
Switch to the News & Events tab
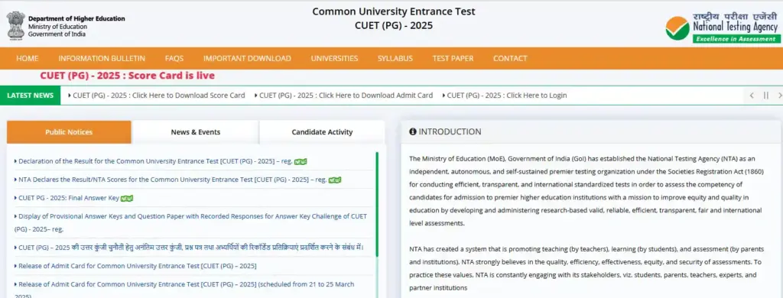pos(195,132)
